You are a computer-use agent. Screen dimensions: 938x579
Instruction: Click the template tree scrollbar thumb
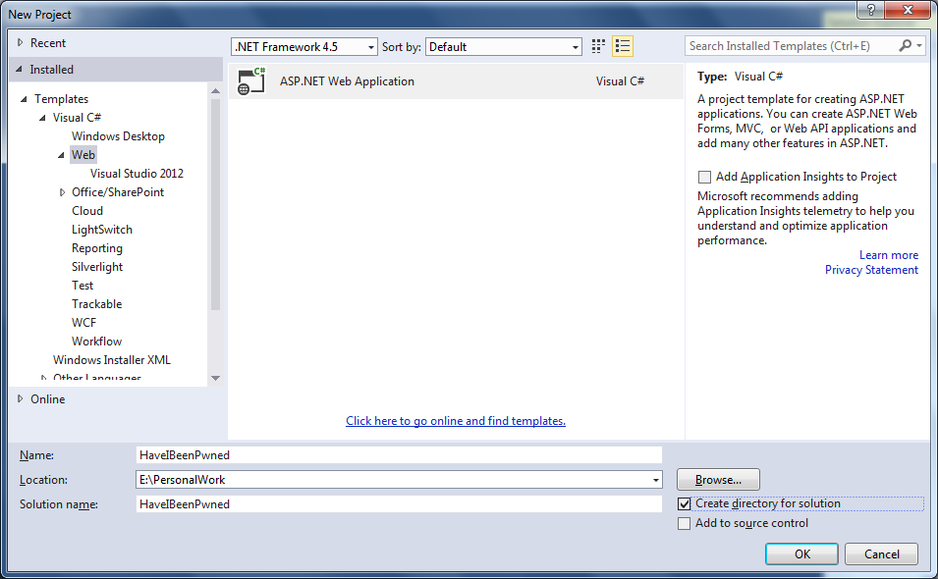215,204
